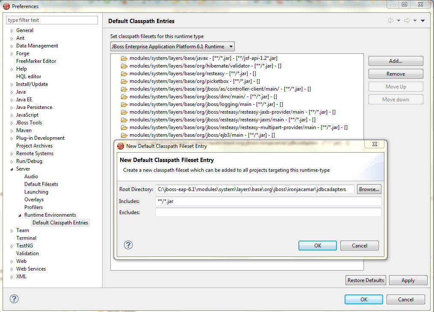Image resolution: width=434 pixels, height=312 pixels.
Task: Open Validation preferences
Action: click(x=27, y=253)
